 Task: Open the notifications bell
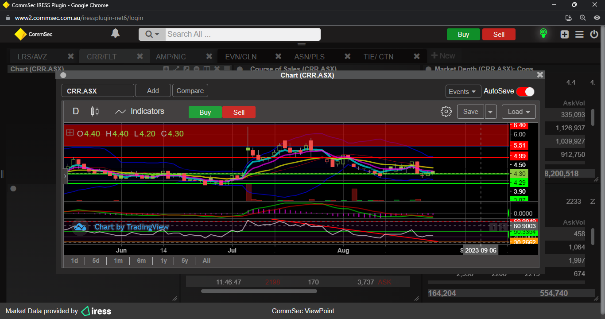[115, 34]
